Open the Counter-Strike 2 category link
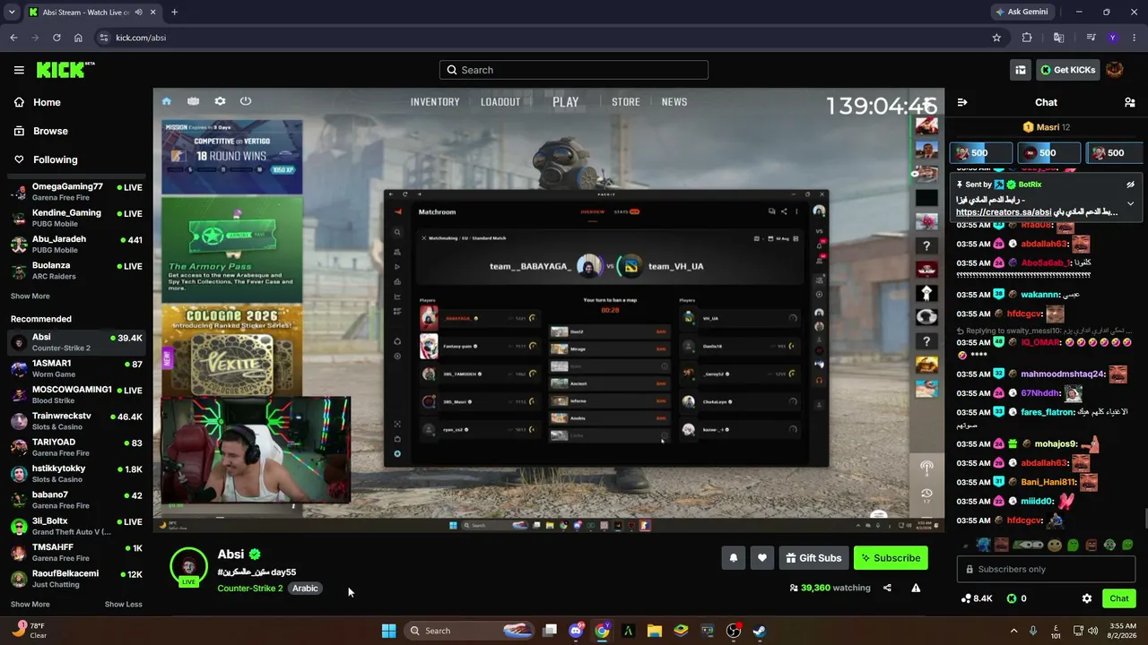Screen dimensions: 1148x645 click(250, 589)
